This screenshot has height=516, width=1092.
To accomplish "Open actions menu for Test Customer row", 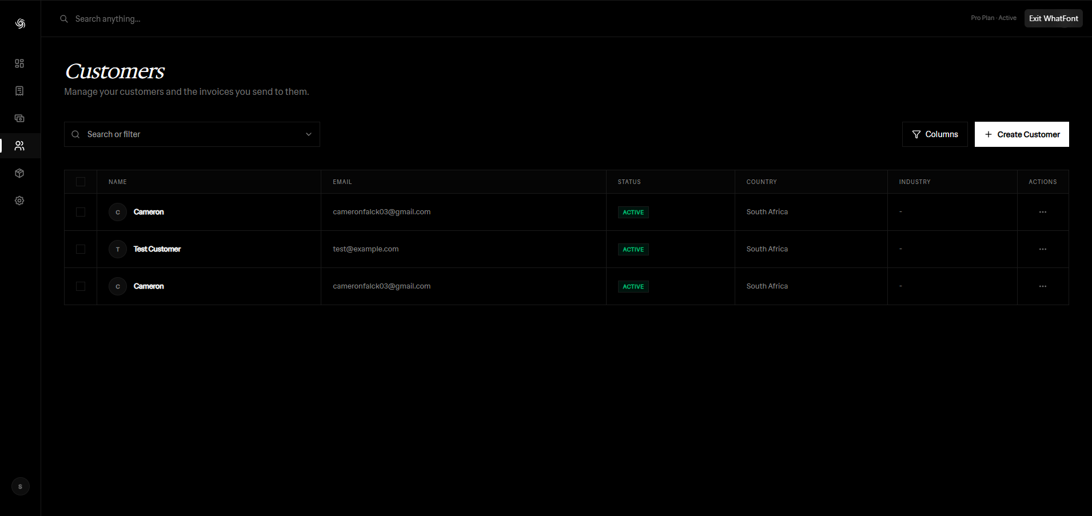I will tap(1043, 249).
